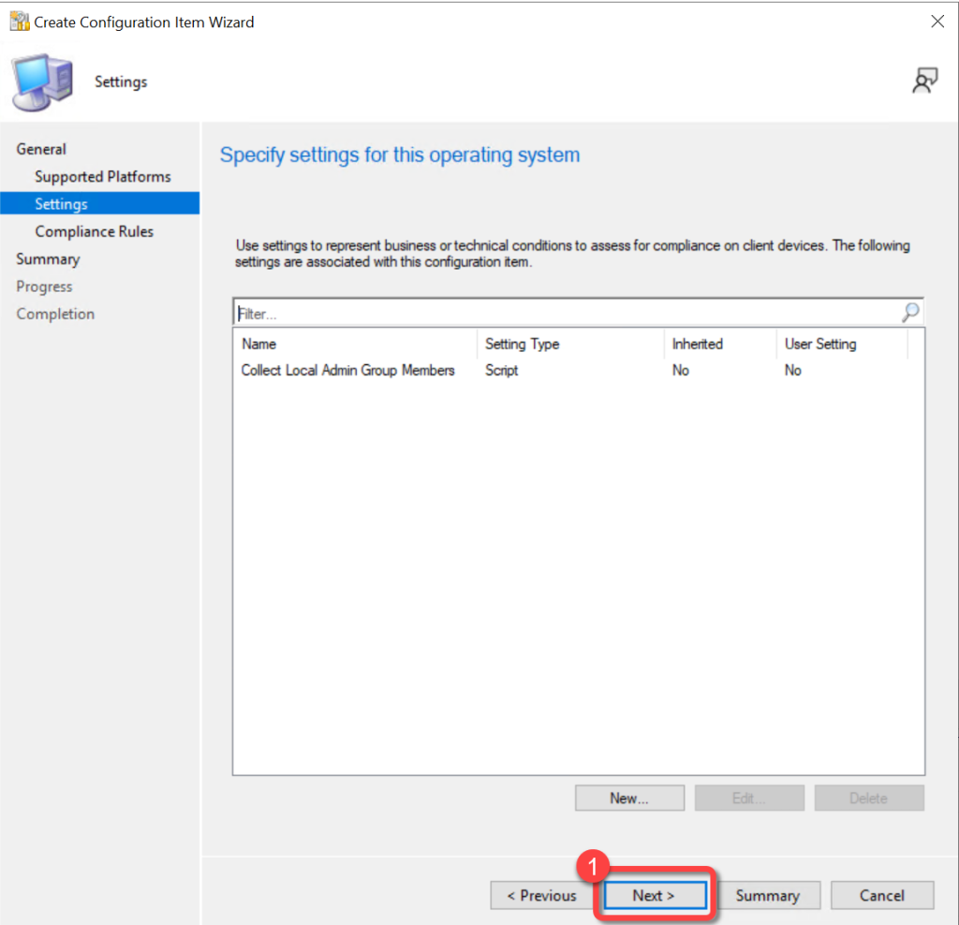Image resolution: width=959 pixels, height=925 pixels.
Task: Click the Next > button
Action: [654, 895]
